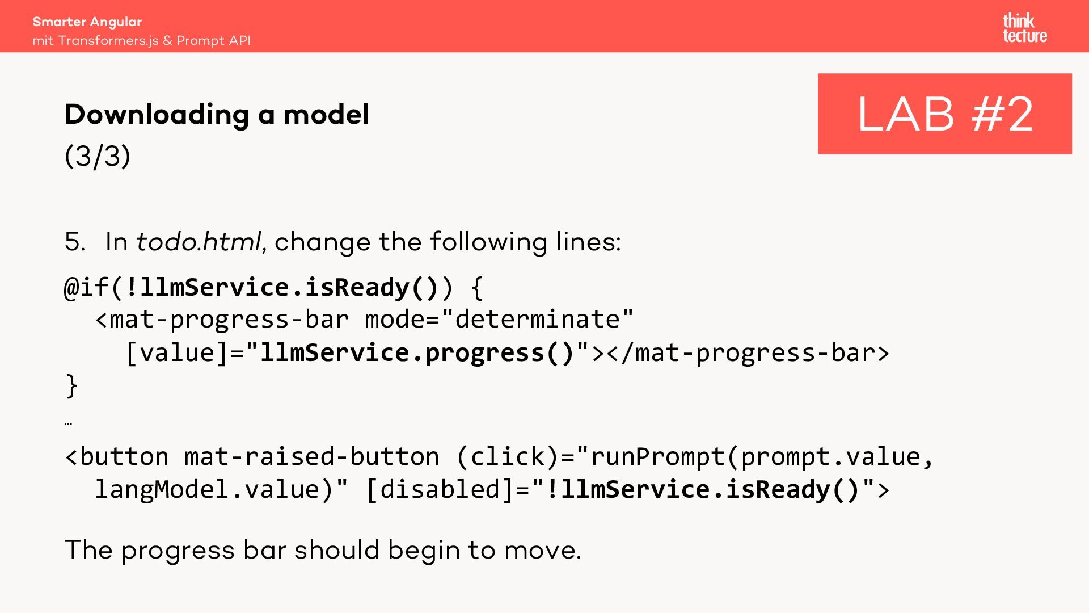This screenshot has height=613, width=1089.
Task: Click the italic 'todo.html' filename
Action: pyautogui.click(x=199, y=242)
